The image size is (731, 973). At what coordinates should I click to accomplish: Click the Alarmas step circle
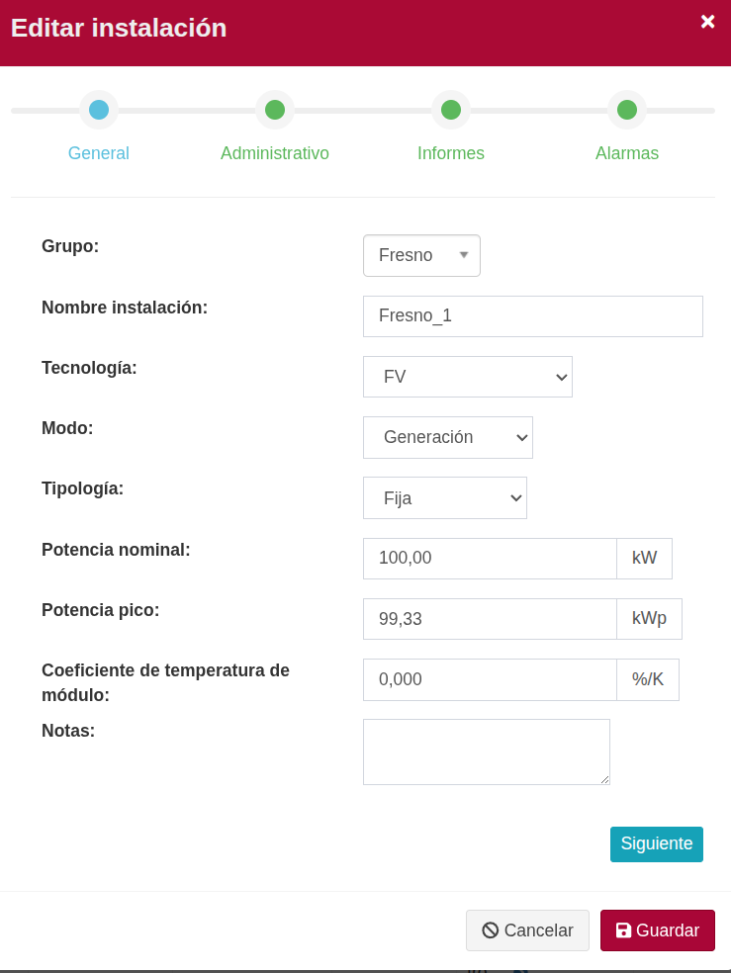[x=627, y=110]
